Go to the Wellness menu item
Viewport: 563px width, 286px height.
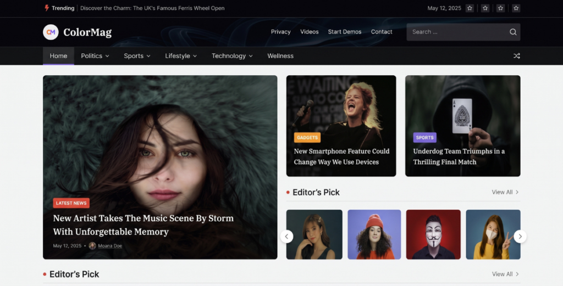[x=280, y=56]
